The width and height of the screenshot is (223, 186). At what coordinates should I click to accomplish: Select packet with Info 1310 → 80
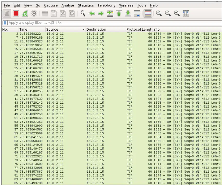tap(112, 45)
